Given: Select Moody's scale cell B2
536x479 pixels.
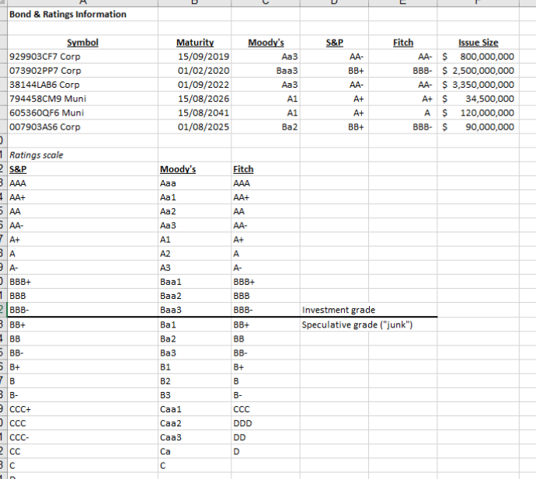Looking at the screenshot, I should 195,380.
